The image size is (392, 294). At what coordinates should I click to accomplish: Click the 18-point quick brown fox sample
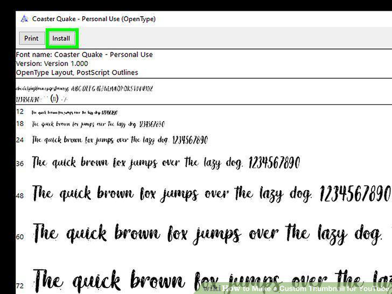[x=99, y=124]
